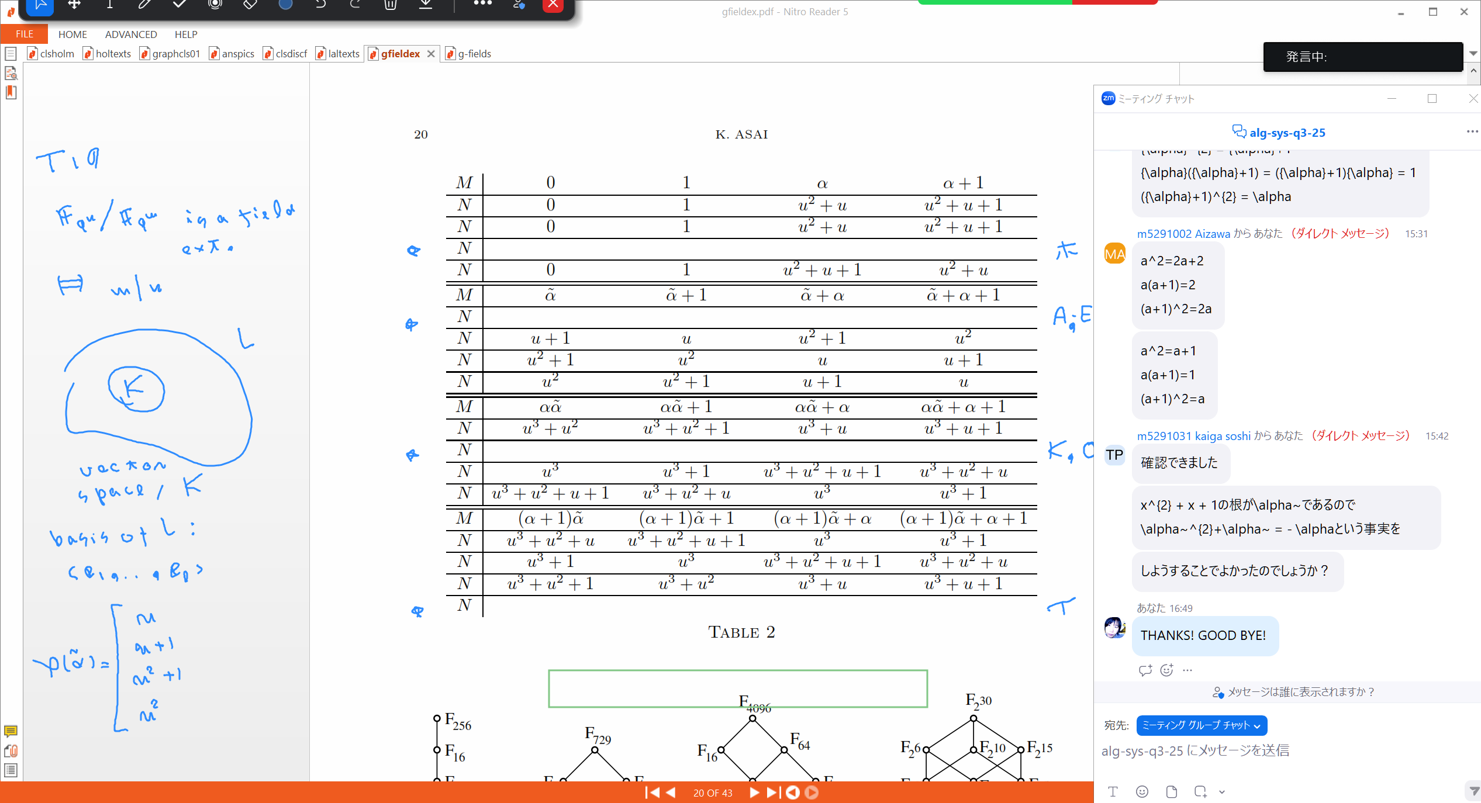Click the save annotations download icon
Screen dimensions: 1481x803
(426, 5)
